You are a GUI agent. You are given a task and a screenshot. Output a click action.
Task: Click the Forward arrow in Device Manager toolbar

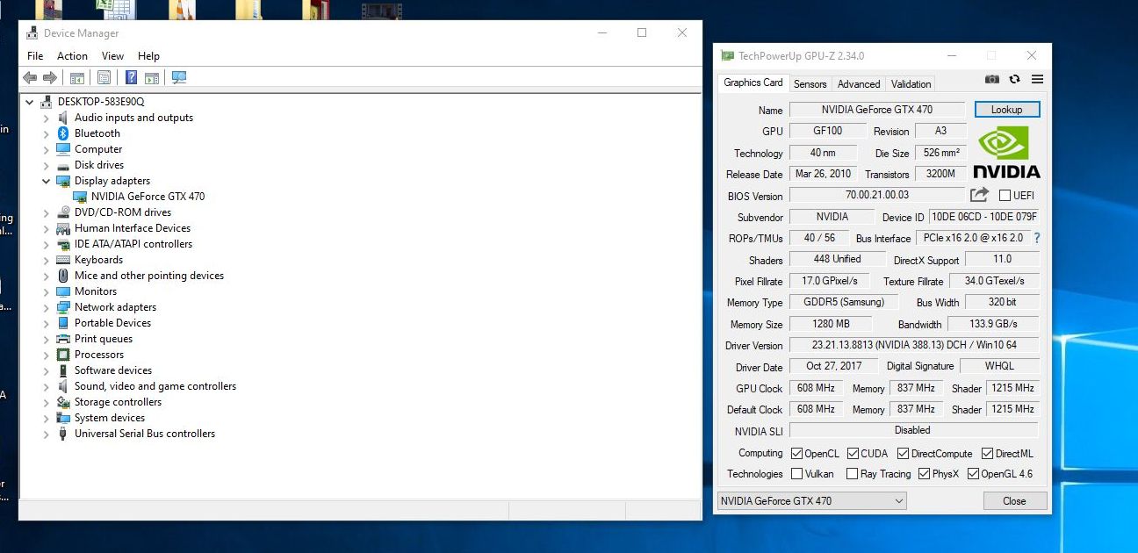coord(50,77)
